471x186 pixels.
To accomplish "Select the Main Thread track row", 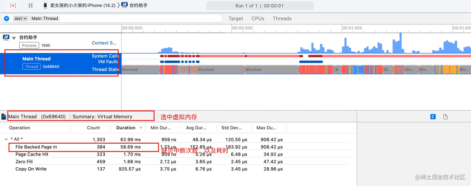I will [61, 64].
